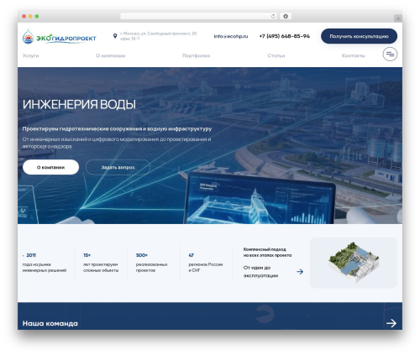Click the От идеи до эксплуатации link

click(260, 272)
